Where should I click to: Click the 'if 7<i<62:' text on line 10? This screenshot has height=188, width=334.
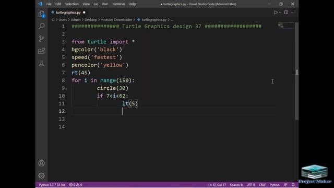113,96
